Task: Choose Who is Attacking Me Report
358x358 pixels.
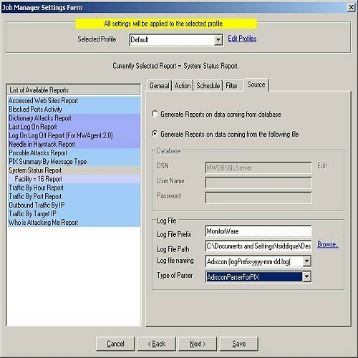Action: [x=74, y=223]
